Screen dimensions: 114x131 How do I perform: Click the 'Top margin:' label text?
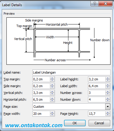12,79
